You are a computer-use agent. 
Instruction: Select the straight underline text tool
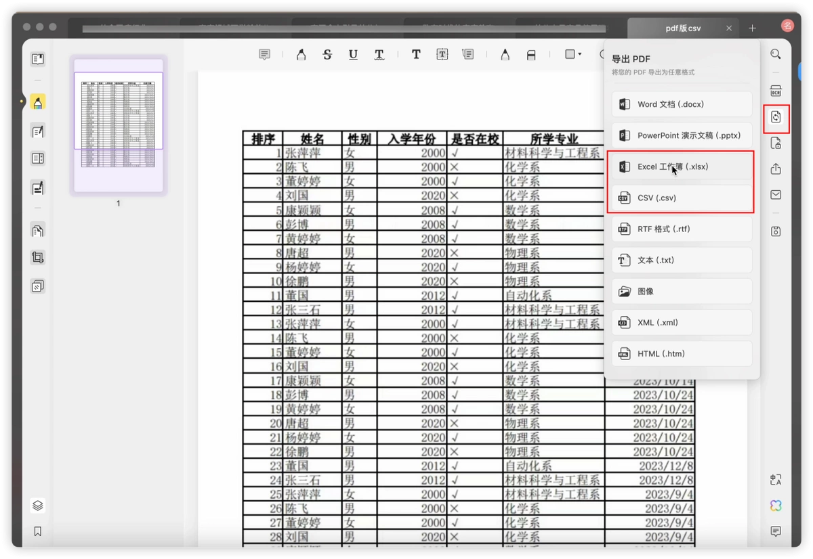coord(353,55)
